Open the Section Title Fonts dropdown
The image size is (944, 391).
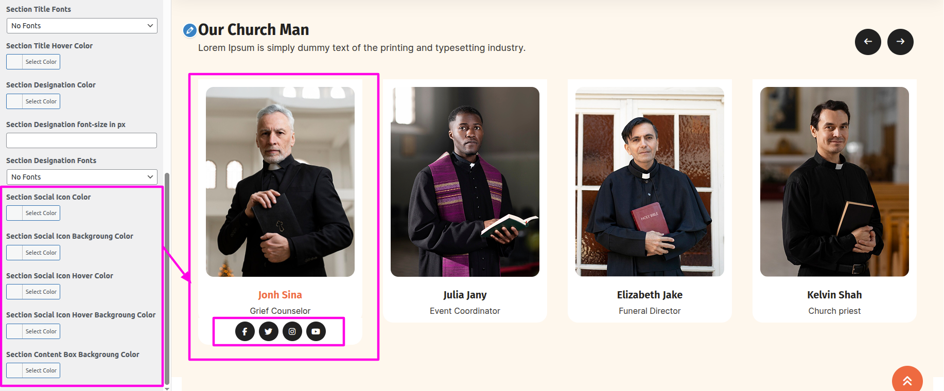coord(82,26)
